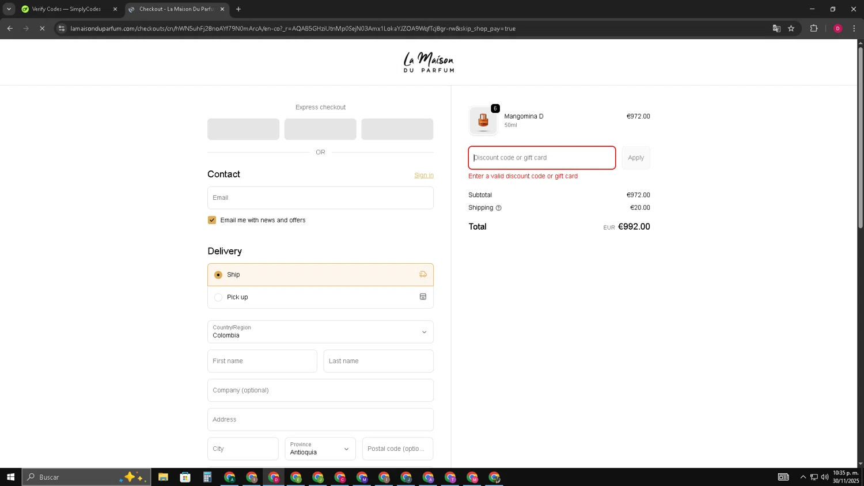Click the Company (optional) field
Screen dimensions: 864x486
tap(320, 390)
